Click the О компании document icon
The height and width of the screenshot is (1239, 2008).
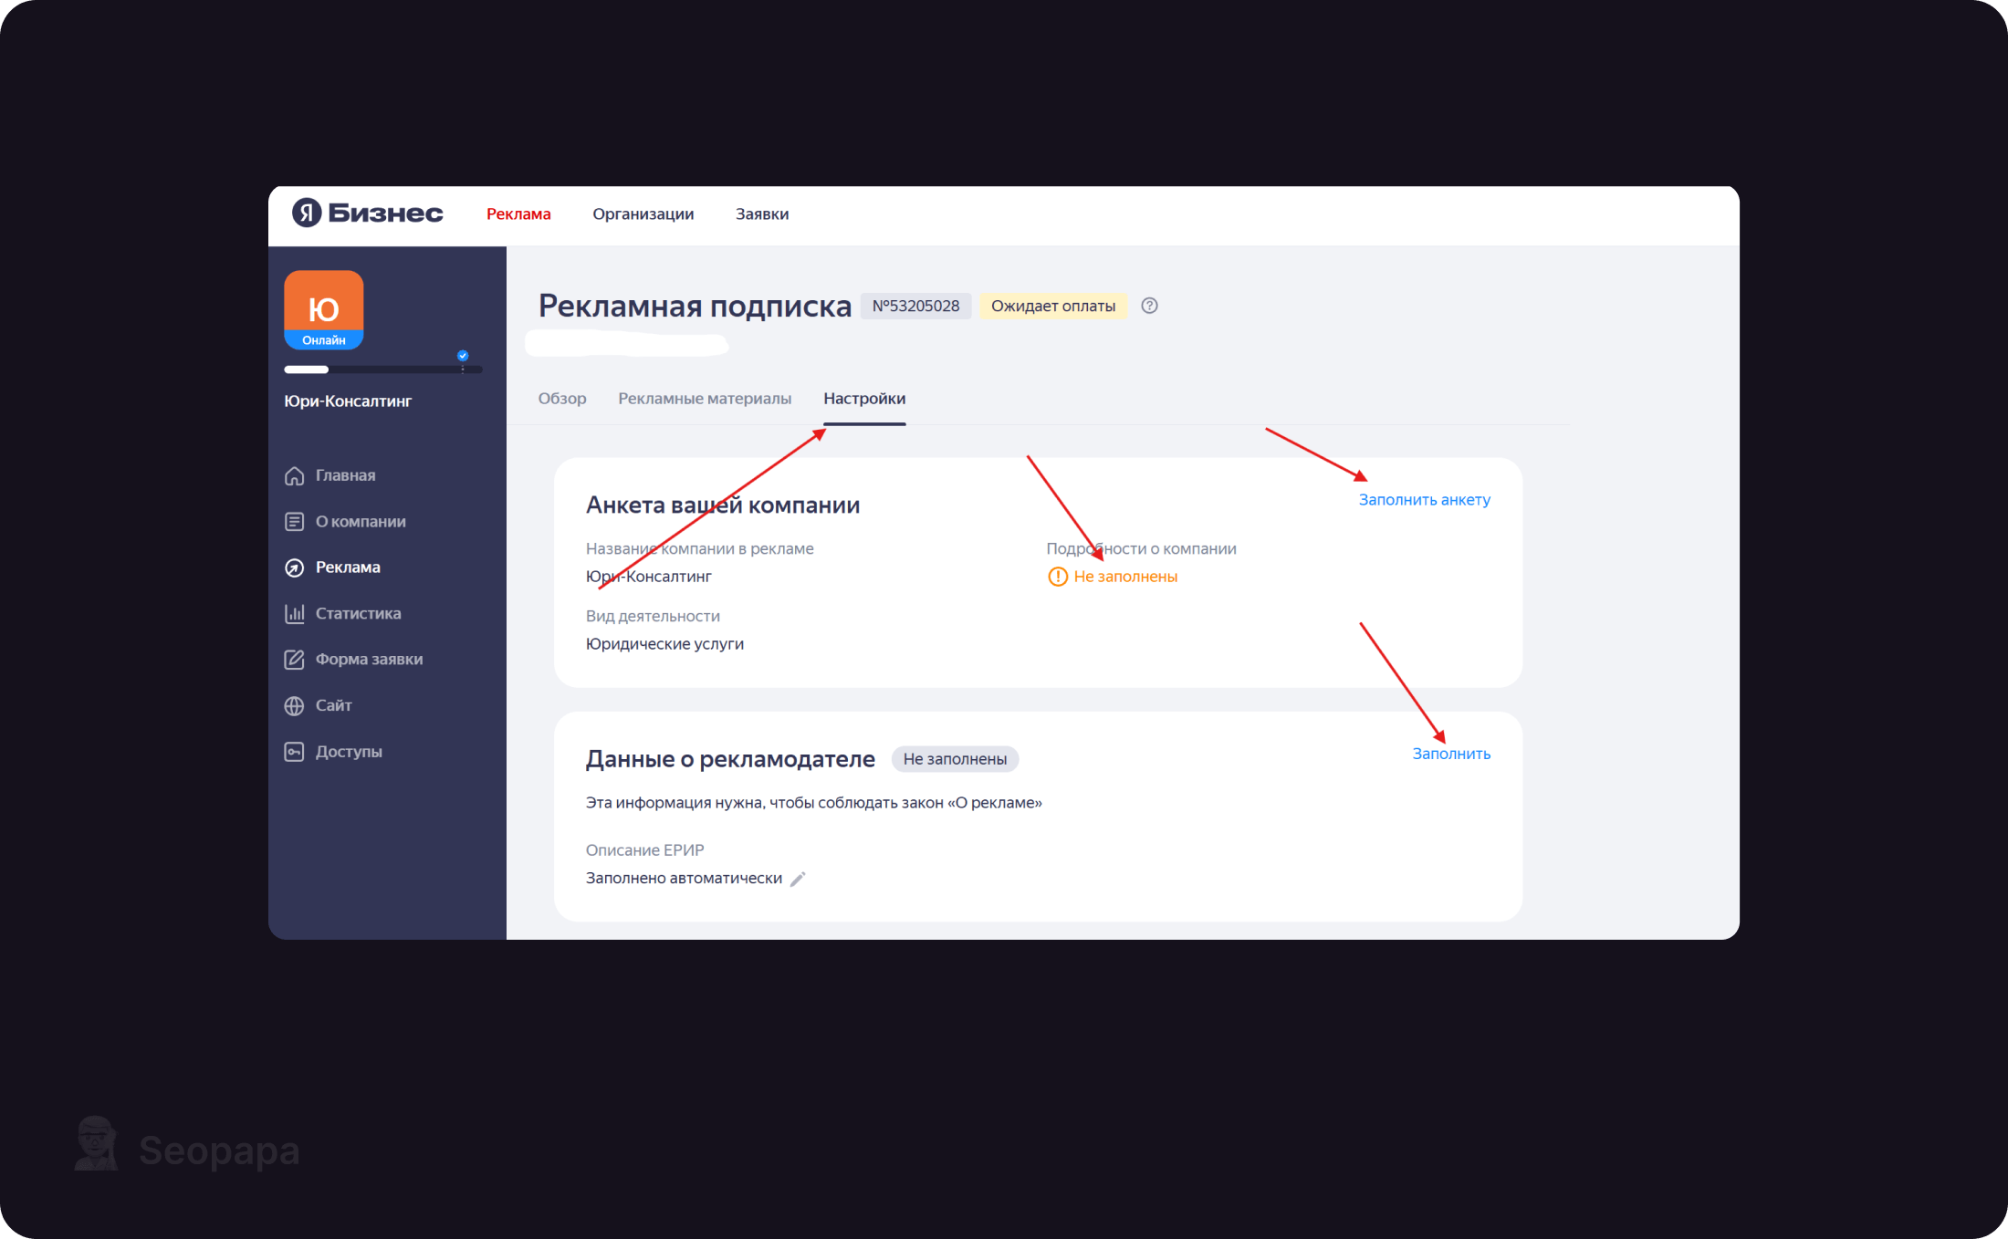[294, 522]
